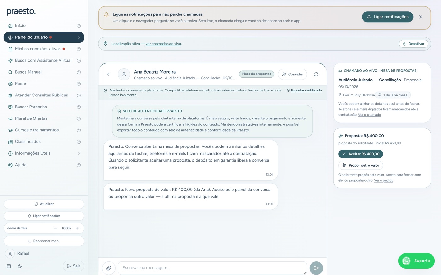
Task: Increase screen zoom with the plus button
Action: click(x=77, y=228)
